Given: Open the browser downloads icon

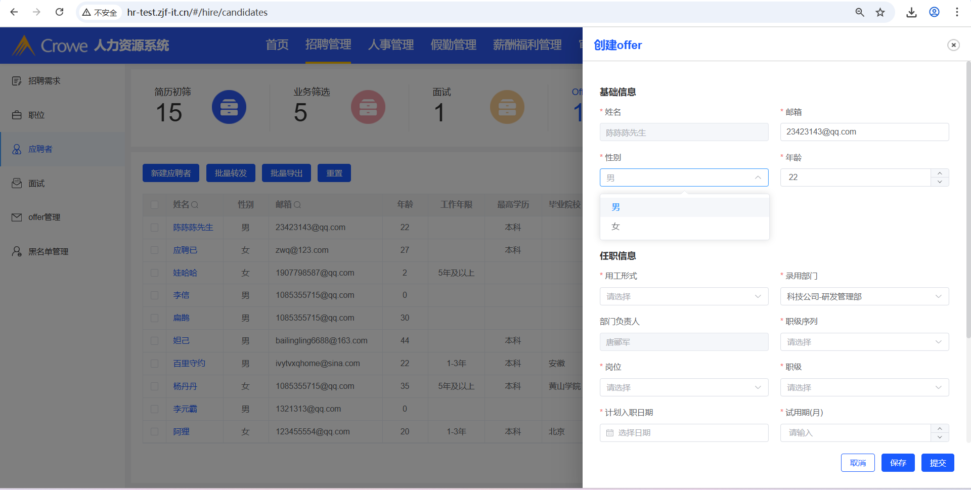Looking at the screenshot, I should [x=911, y=12].
